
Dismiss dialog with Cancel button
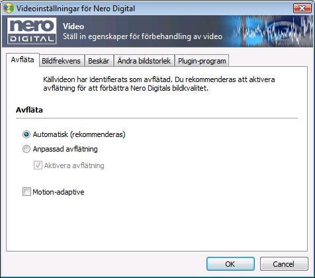[284, 264]
